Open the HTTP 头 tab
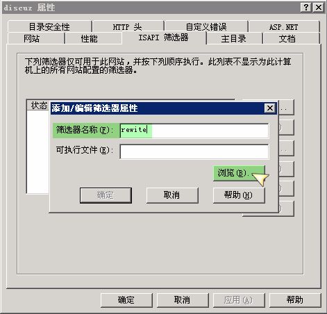The image size is (327, 314). 128,27
